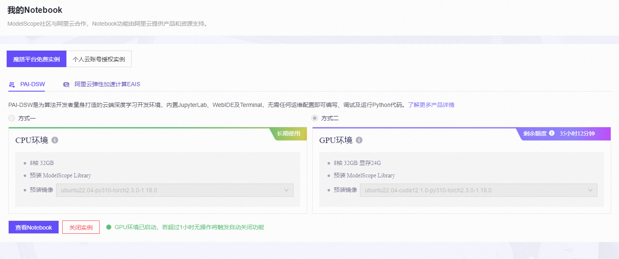Click the 关闭实例 button
The height and width of the screenshot is (259, 619).
point(81,227)
